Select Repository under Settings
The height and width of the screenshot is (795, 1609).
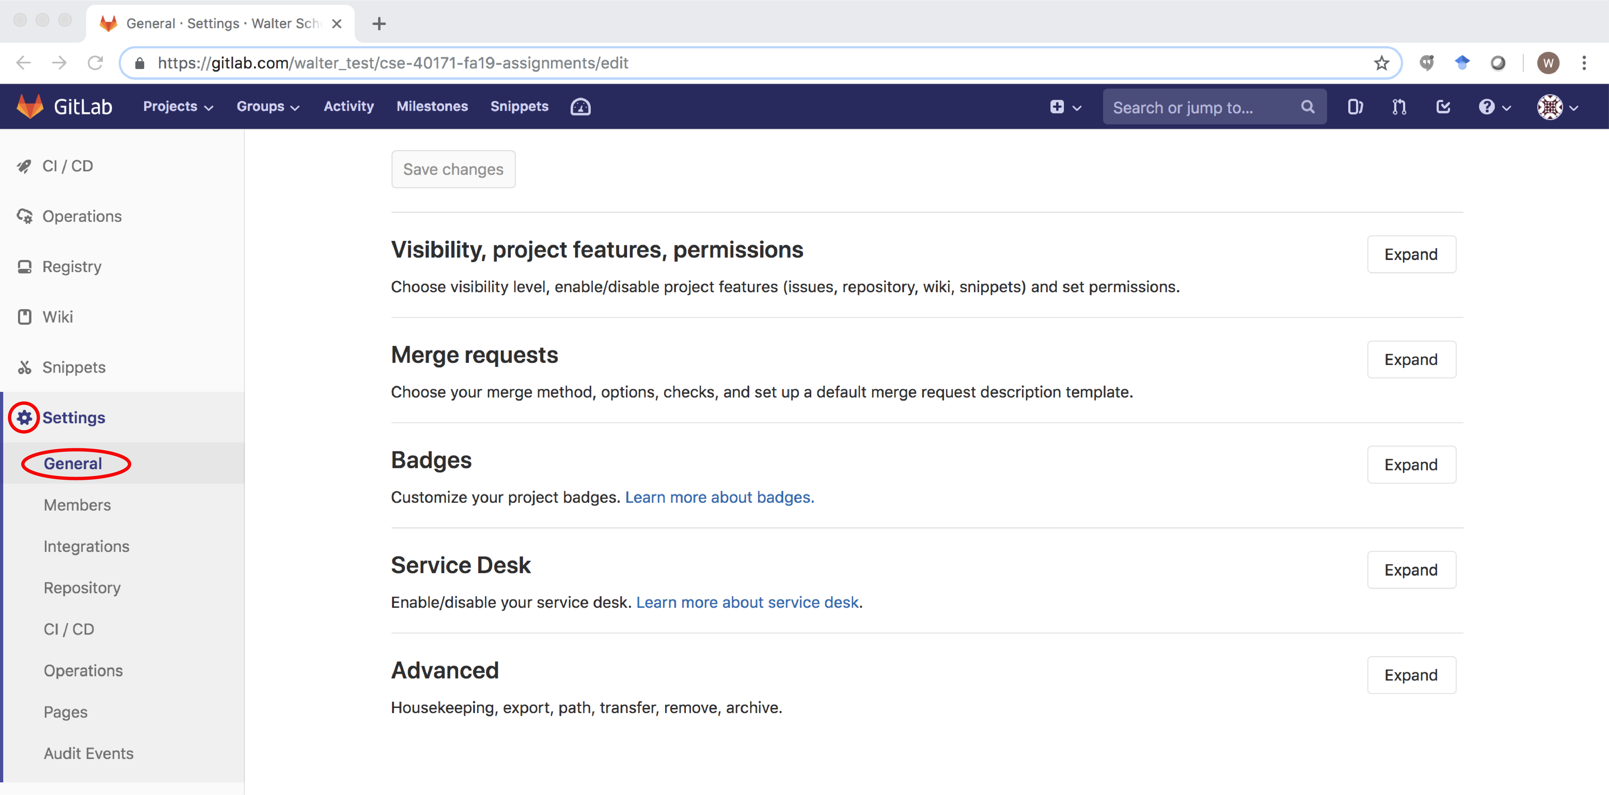pos(82,588)
